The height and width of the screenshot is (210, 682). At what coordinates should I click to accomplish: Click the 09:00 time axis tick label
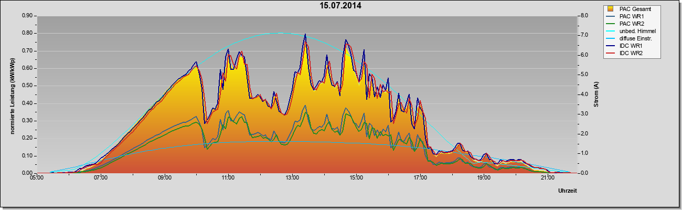pos(164,178)
